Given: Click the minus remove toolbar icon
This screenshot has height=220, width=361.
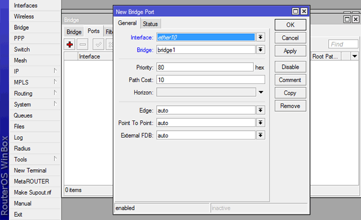Looking at the screenshot, I should pyautogui.click(x=83, y=44).
